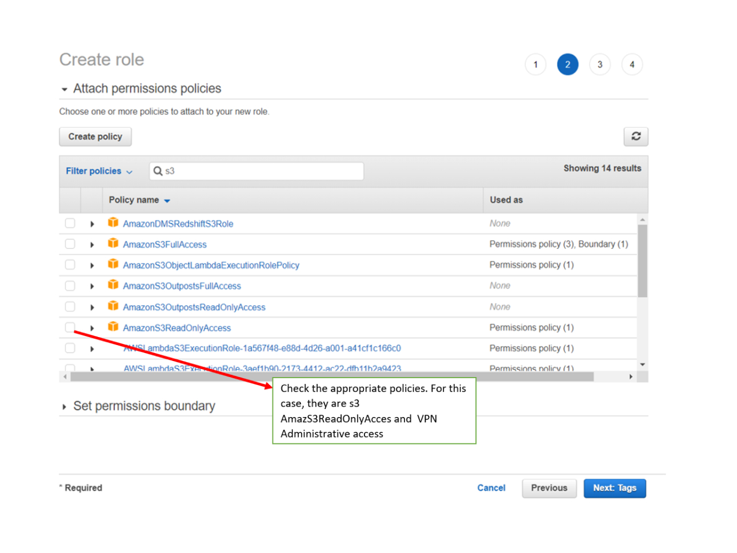
Task: Click the Create policy button
Action: point(95,137)
